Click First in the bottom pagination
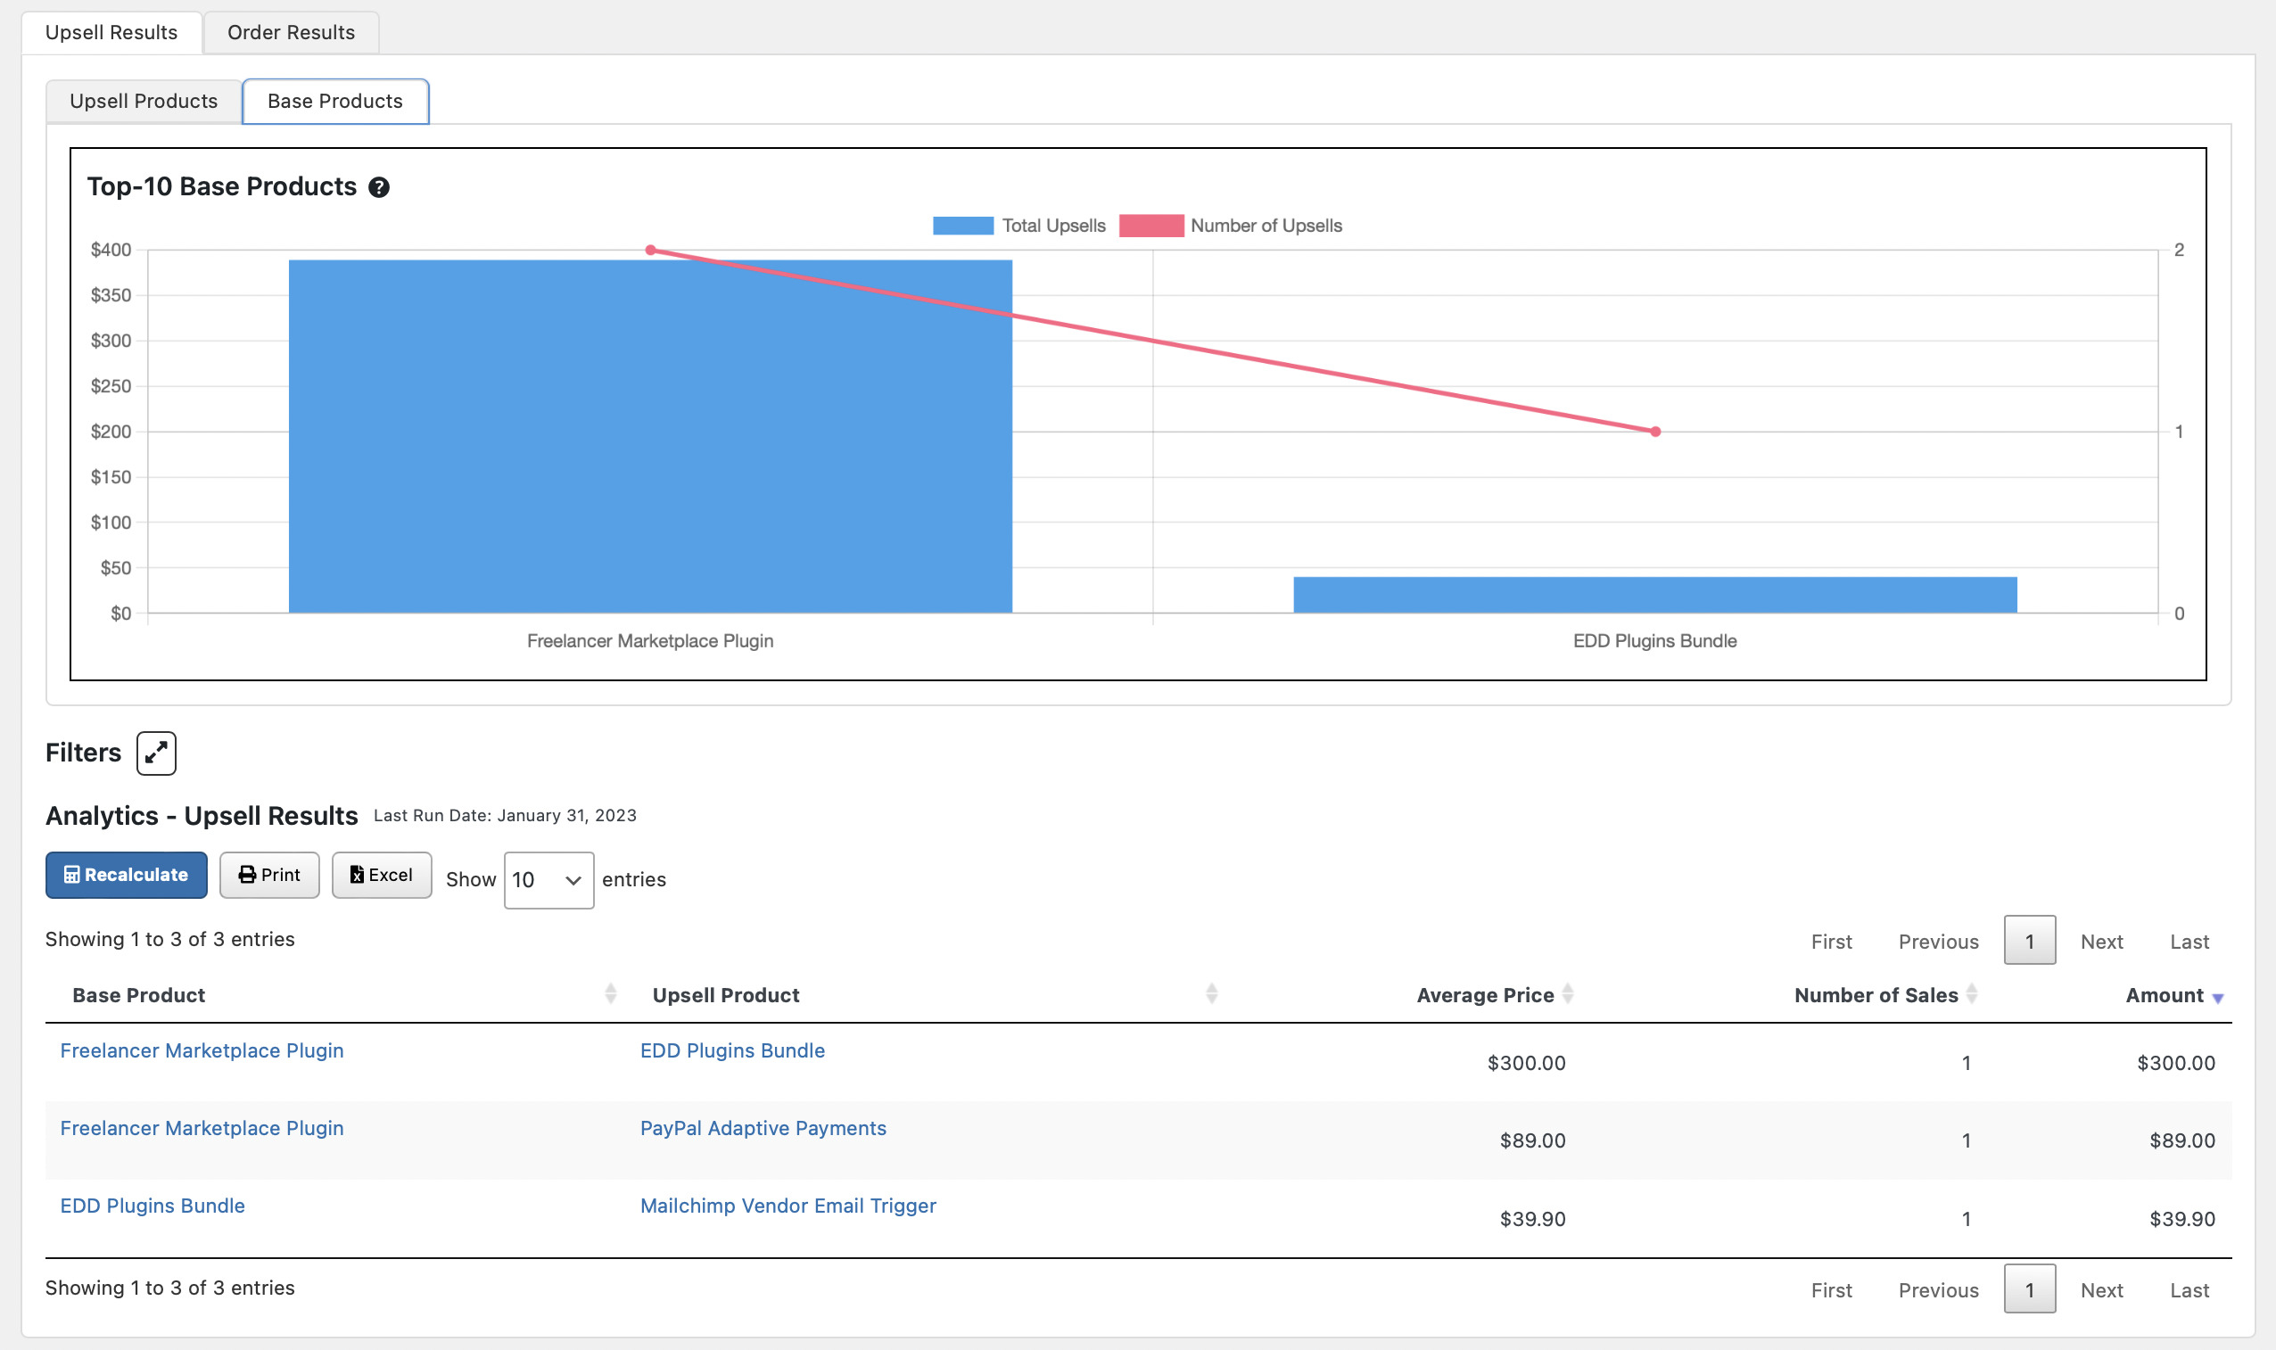Viewport: 2276px width, 1350px height. (1831, 1290)
